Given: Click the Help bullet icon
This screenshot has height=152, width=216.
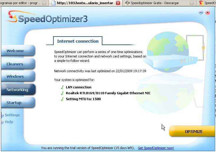Looking at the screenshot, I should [2, 122].
